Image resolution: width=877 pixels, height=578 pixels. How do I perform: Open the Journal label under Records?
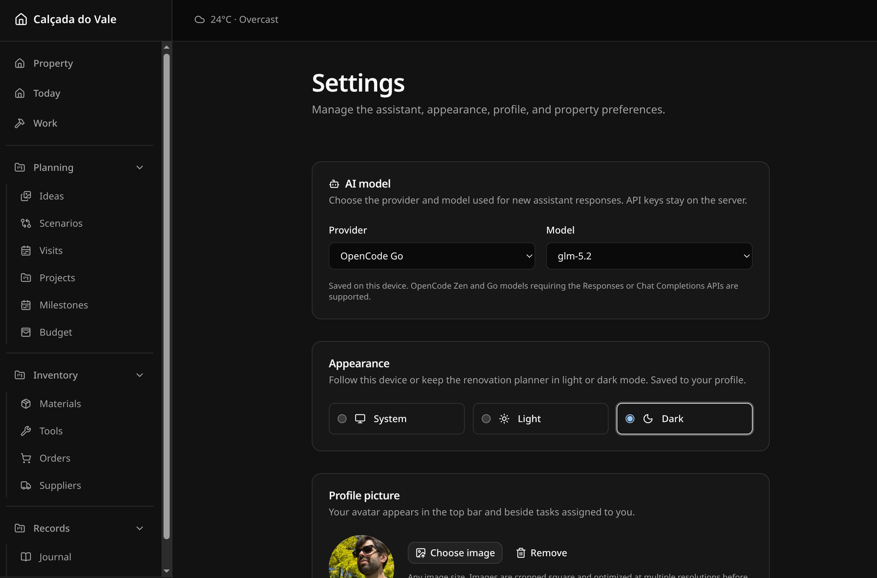click(55, 557)
